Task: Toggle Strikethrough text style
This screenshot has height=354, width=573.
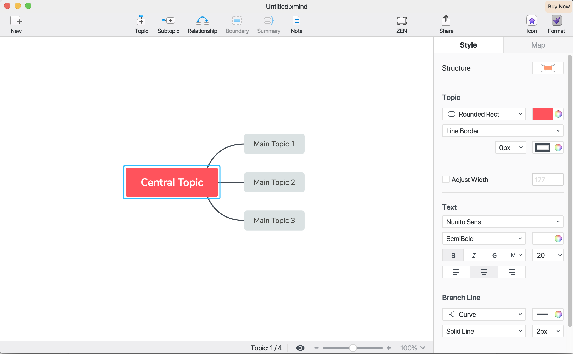Action: coord(495,255)
